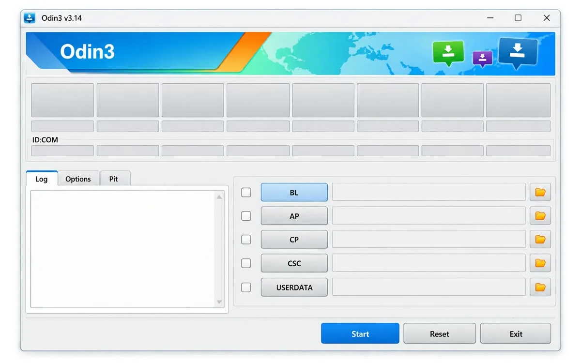Screen dimensions: 581x363
Task: Click the CP file path field
Action: [429, 240]
